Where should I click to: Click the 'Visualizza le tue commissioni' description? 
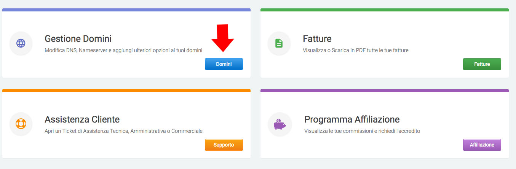(x=362, y=131)
